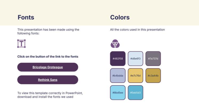Click the Colors heading

pyautogui.click(x=120, y=17)
